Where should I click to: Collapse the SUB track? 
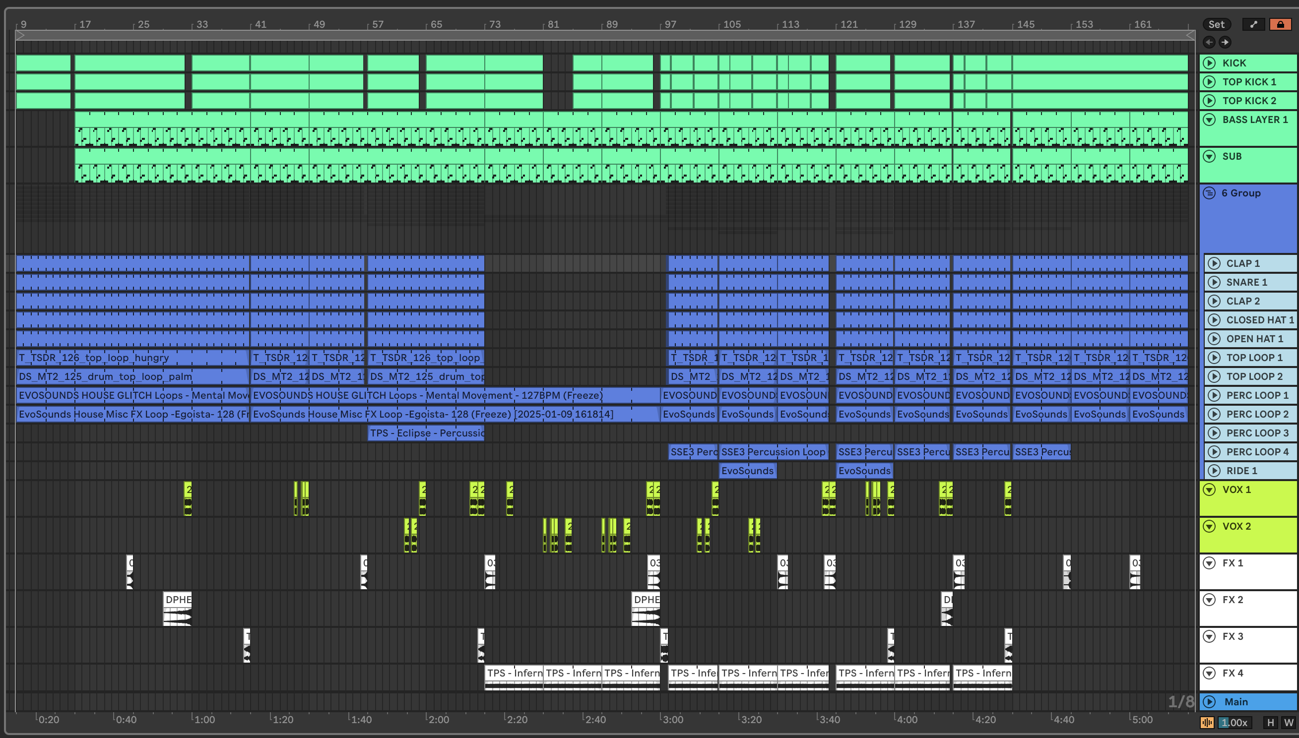(1209, 156)
